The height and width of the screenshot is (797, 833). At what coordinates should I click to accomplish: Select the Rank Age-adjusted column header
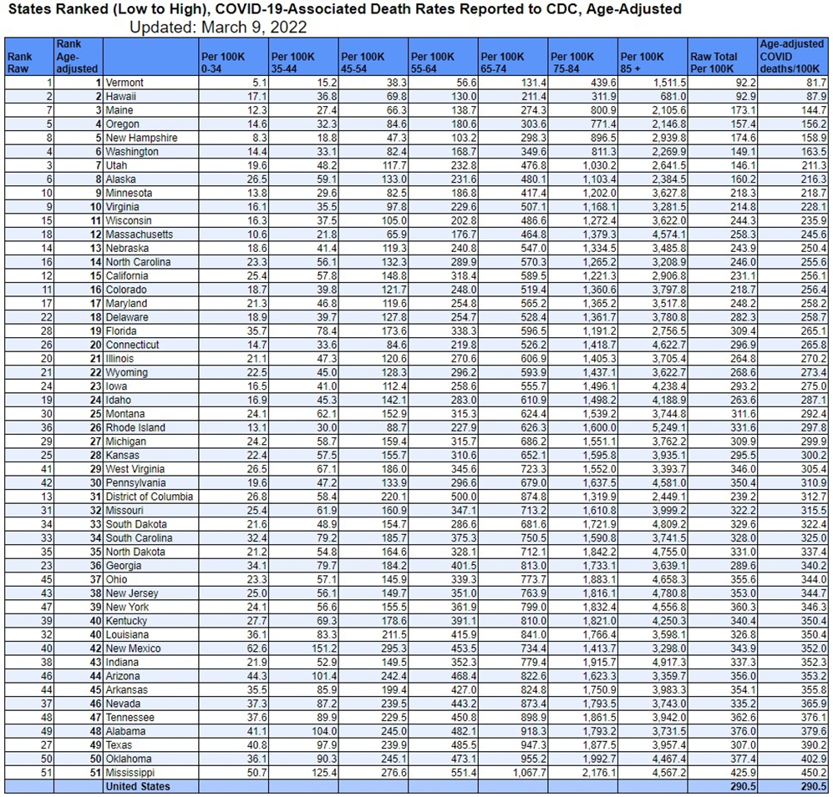[77, 56]
